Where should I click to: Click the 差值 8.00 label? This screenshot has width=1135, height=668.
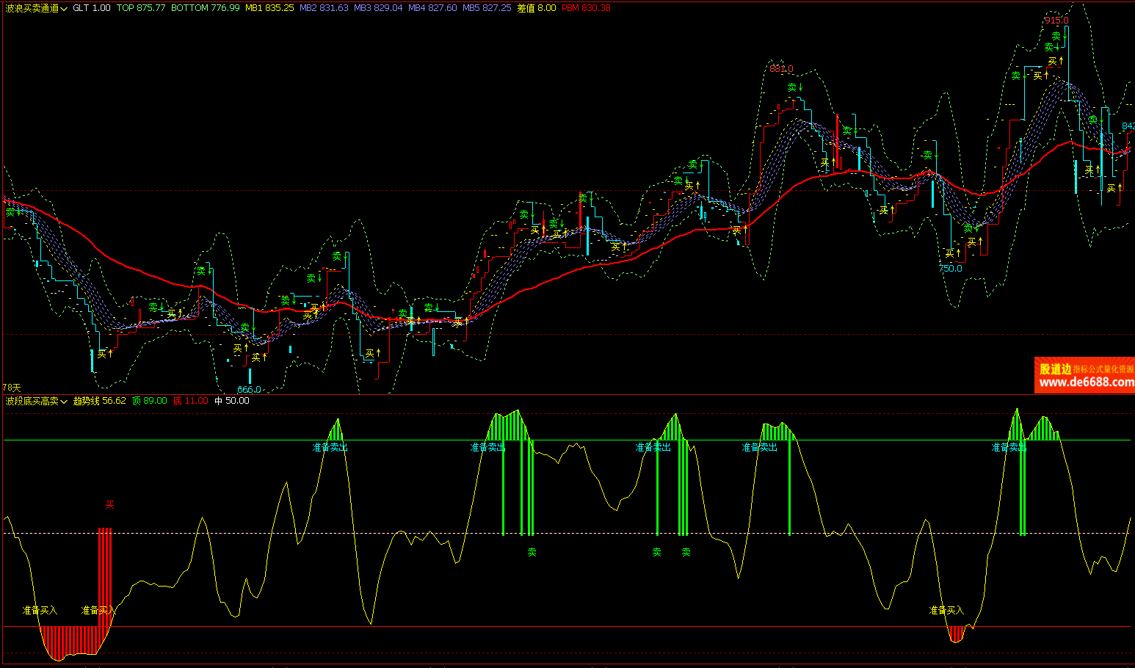536,8
